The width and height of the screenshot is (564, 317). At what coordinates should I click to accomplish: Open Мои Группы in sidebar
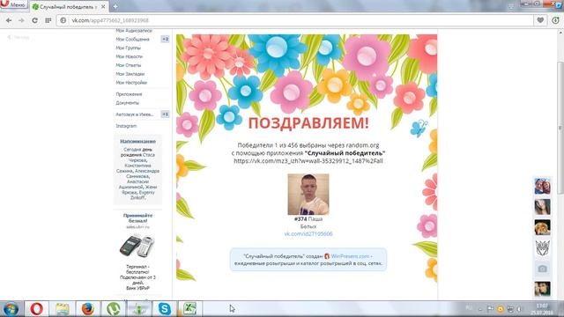tap(128, 48)
